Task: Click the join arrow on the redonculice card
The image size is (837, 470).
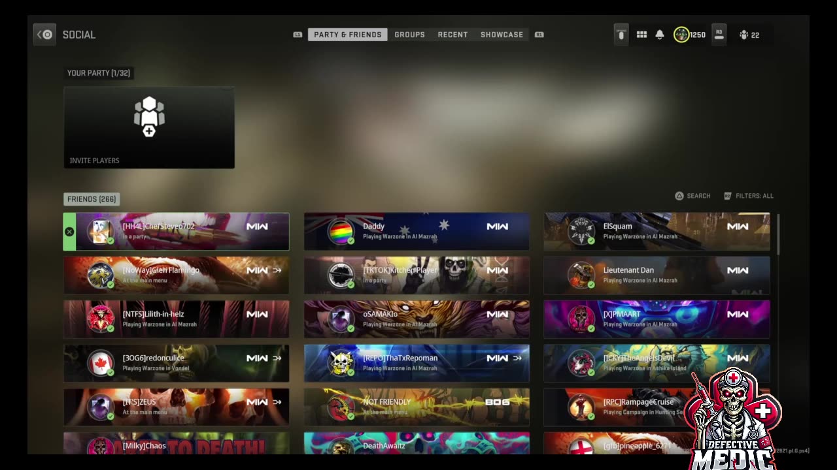Action: [277, 358]
